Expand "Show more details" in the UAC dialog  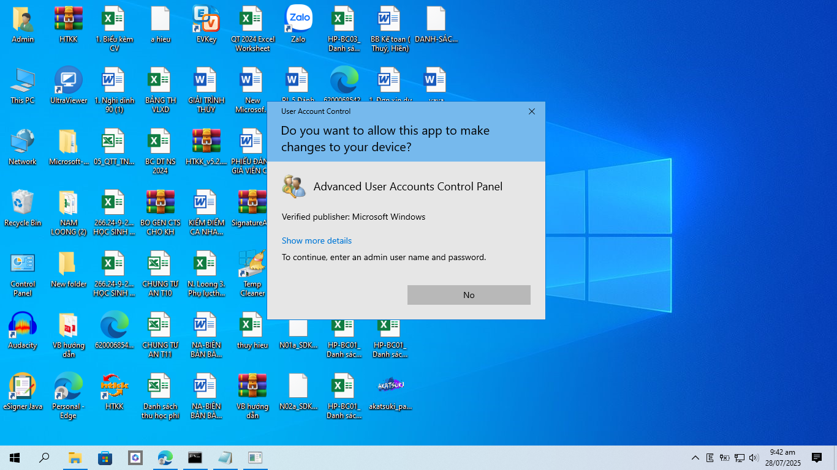coord(316,241)
